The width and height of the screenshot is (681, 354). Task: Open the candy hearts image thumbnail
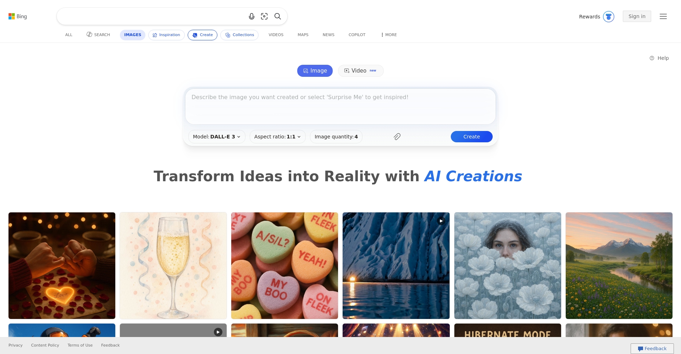coord(284,265)
